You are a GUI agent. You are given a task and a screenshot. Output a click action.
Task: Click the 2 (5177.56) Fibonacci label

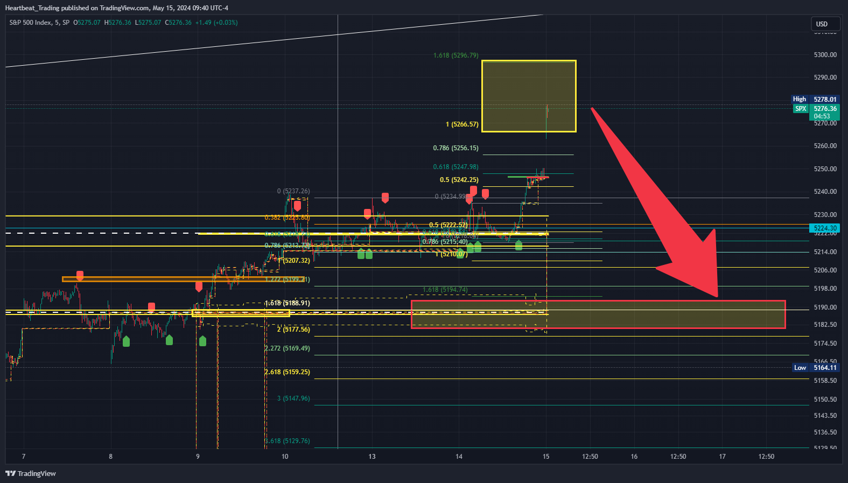[293, 330]
